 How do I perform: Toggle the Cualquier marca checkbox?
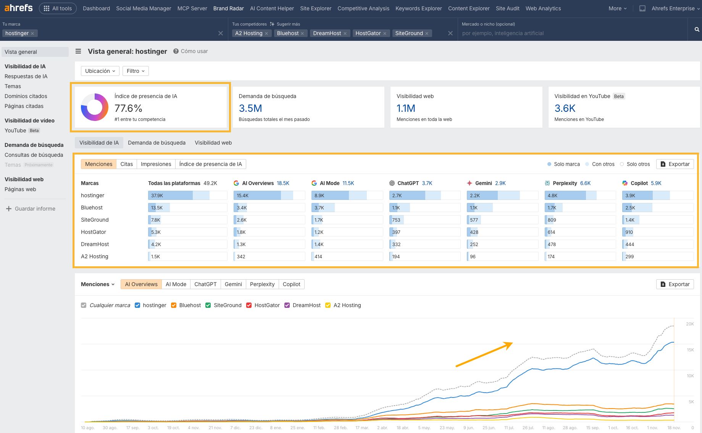[x=83, y=305]
